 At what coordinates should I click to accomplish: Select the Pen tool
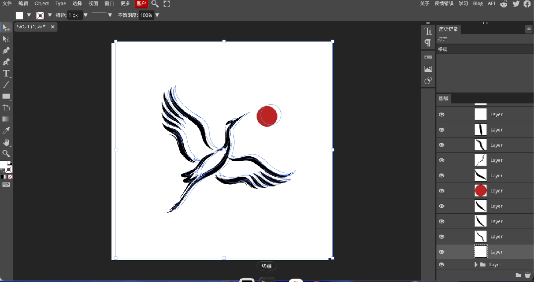click(x=6, y=50)
